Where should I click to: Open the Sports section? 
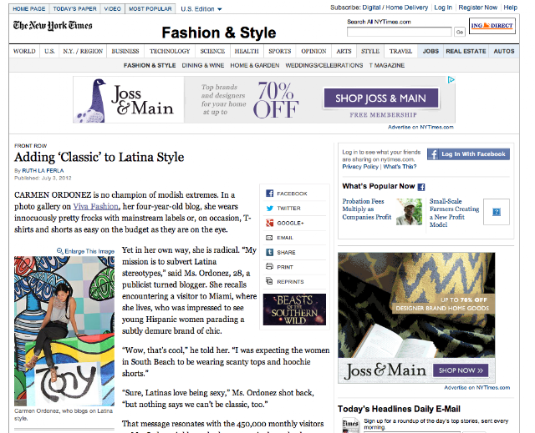(280, 51)
